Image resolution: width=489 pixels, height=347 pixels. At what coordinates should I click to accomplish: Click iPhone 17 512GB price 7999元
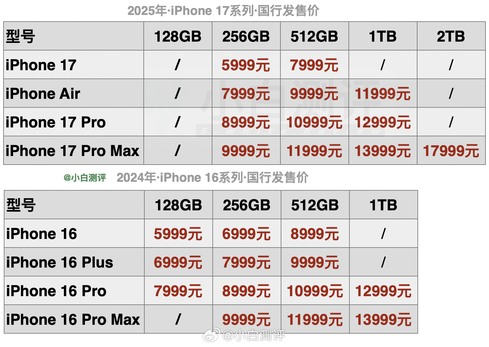pyautogui.click(x=314, y=65)
